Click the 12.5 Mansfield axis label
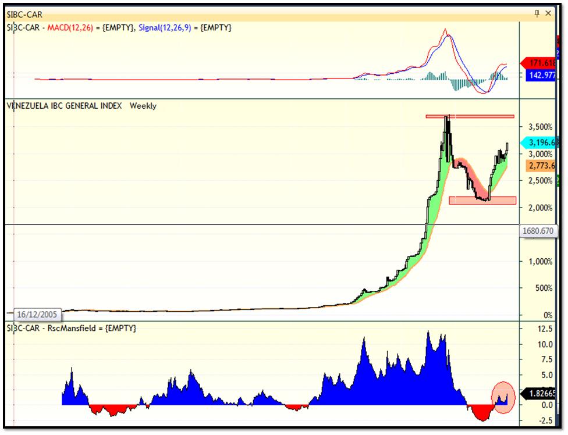The width and height of the screenshot is (568, 435). coord(545,329)
